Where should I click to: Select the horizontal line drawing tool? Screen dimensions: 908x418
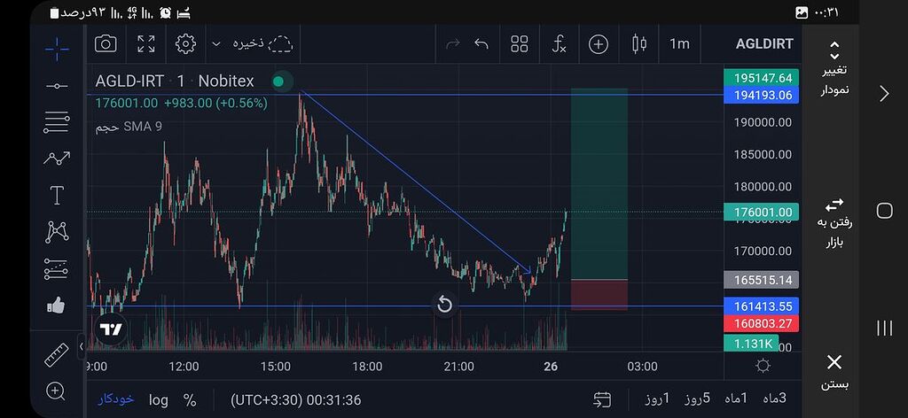pos(57,86)
